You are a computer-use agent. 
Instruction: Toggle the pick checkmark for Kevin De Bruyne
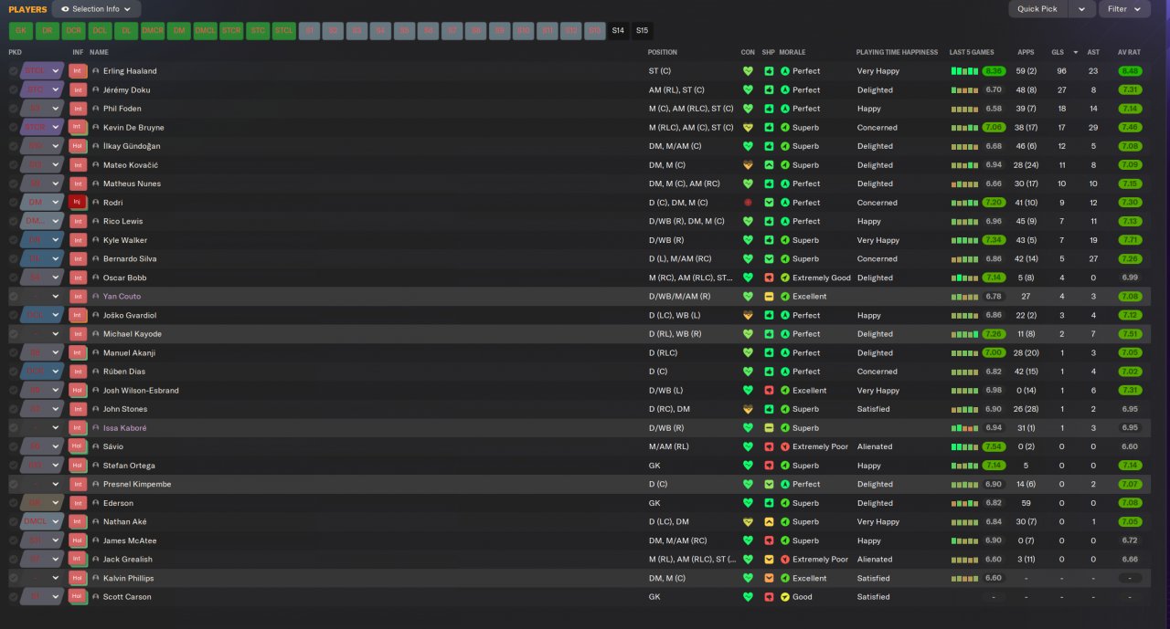point(13,128)
